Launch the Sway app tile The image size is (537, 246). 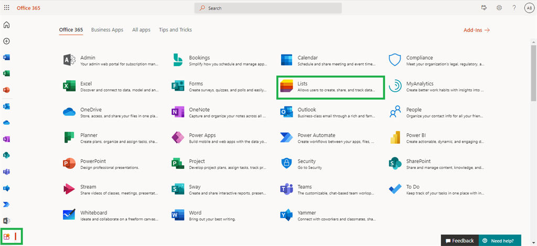tap(219, 189)
